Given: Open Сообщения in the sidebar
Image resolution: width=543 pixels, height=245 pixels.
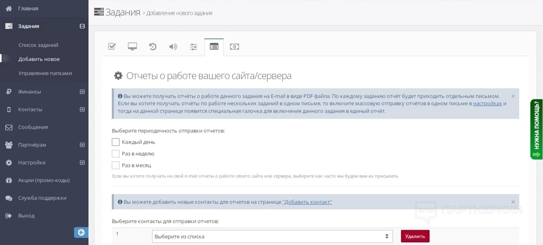Looking at the screenshot, I should click(x=33, y=127).
